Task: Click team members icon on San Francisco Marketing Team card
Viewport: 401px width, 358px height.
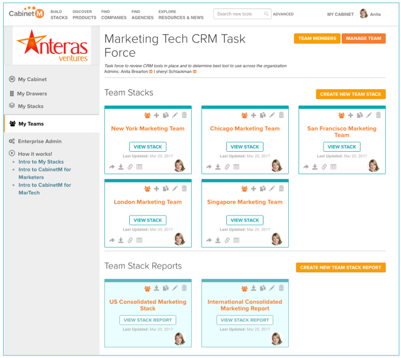Action: pos(341,115)
